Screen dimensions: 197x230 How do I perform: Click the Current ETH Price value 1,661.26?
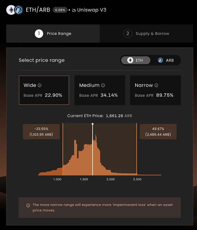(x=114, y=116)
